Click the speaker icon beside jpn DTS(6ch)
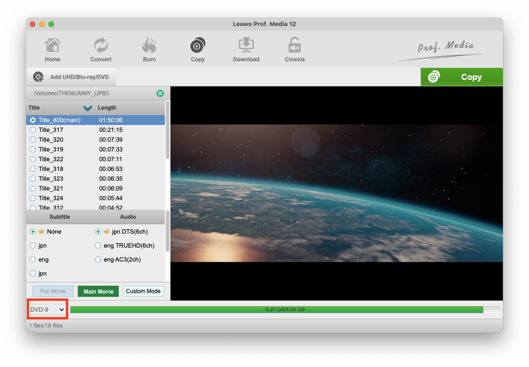The width and height of the screenshot is (529, 367). [x=107, y=231]
